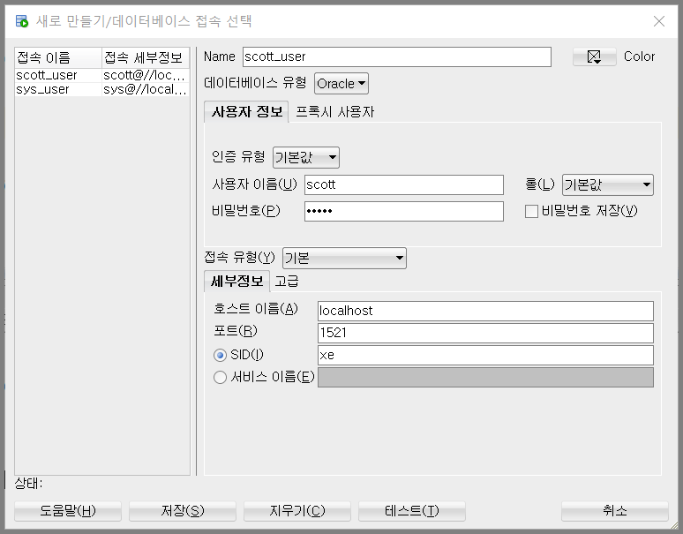
Task: Open the 인증 유형 dropdown
Action: [306, 157]
